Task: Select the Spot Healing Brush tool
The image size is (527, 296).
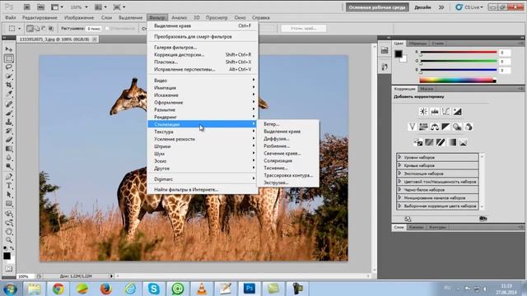Action: point(9,104)
